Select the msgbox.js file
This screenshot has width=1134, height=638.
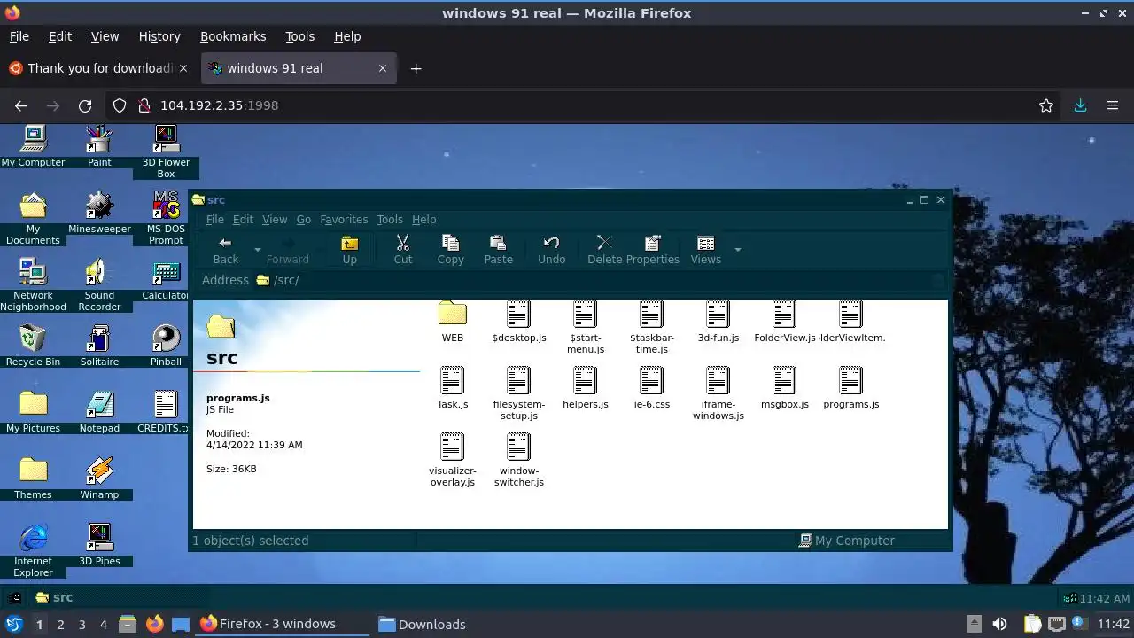tap(785, 388)
